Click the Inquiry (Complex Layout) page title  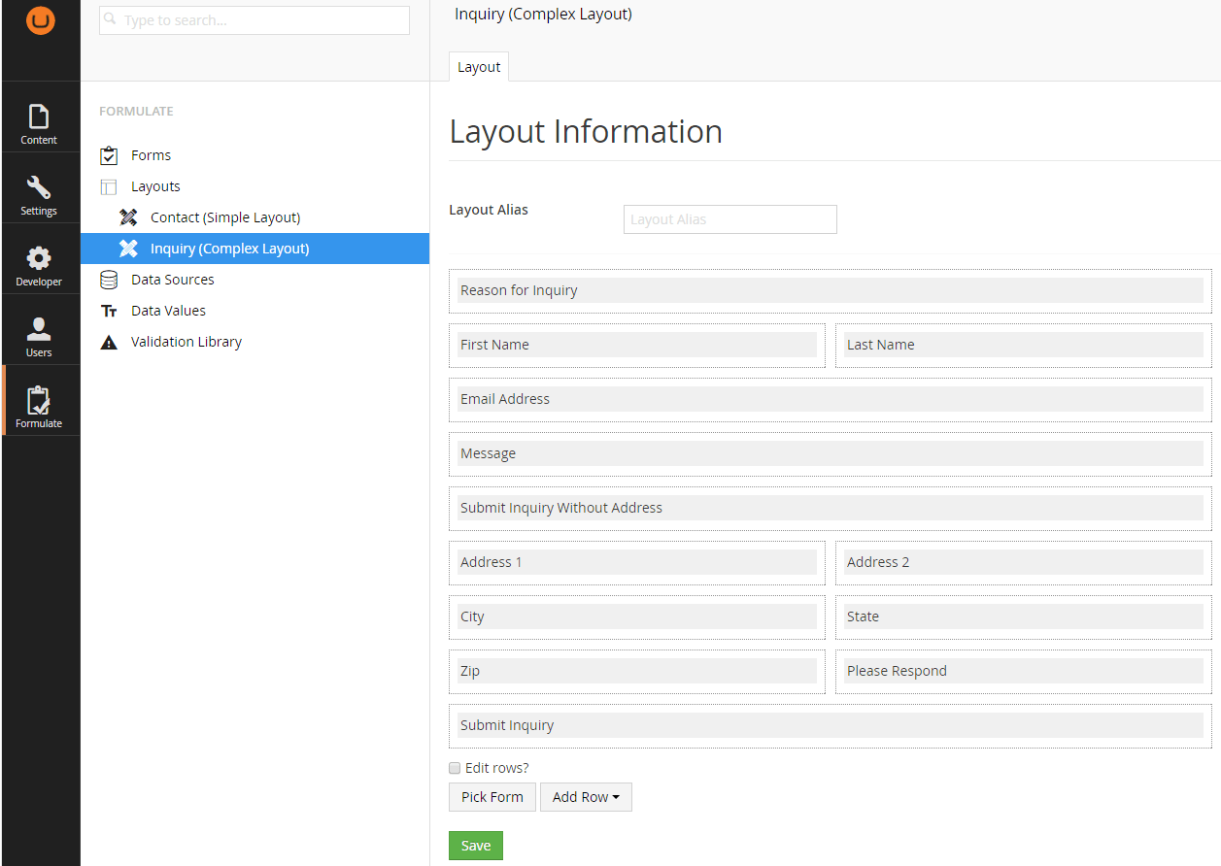point(543,15)
